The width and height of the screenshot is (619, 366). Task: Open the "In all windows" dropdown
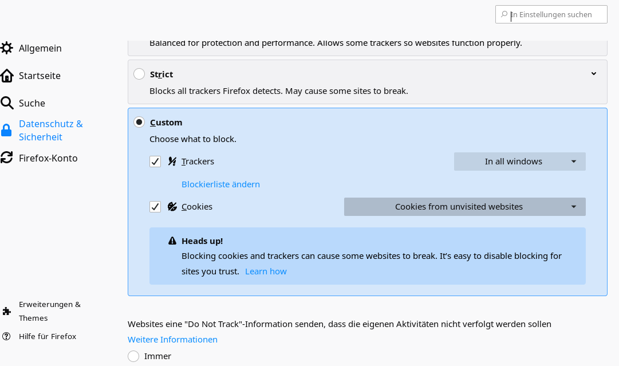[519, 162]
